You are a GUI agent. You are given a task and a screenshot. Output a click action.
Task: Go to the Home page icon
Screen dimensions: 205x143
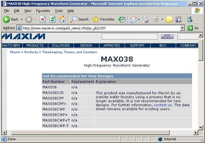pos(62,19)
